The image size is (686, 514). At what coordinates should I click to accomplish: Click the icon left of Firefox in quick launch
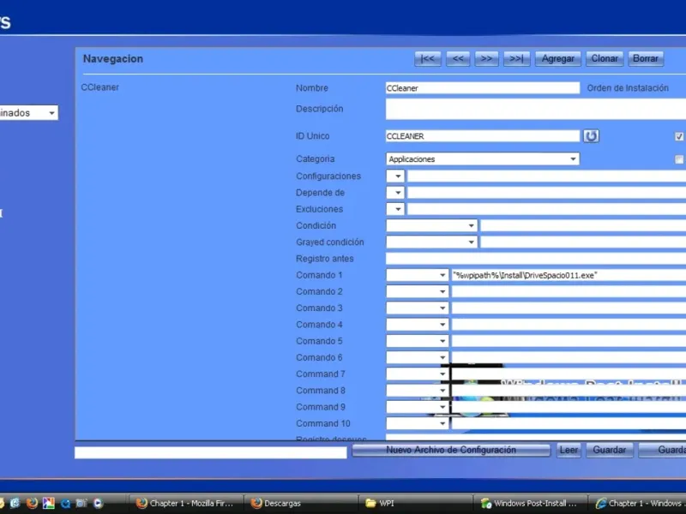coord(15,504)
